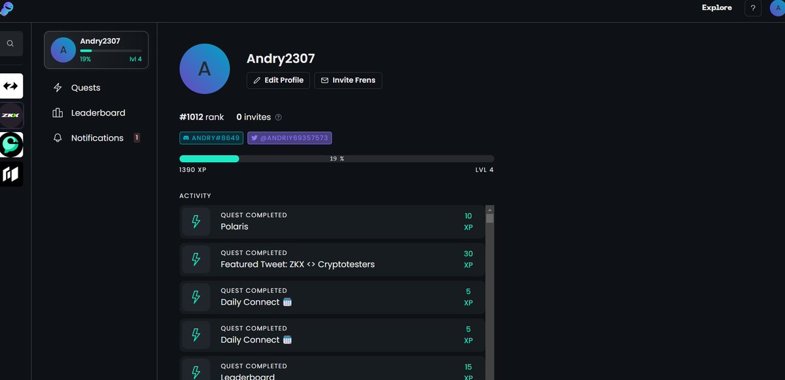This screenshot has width=785, height=380.
Task: Click the large profile avatar A
Action: [x=205, y=69]
